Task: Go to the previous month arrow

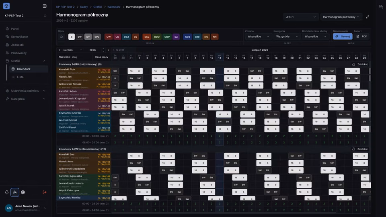Action: pos(60,50)
